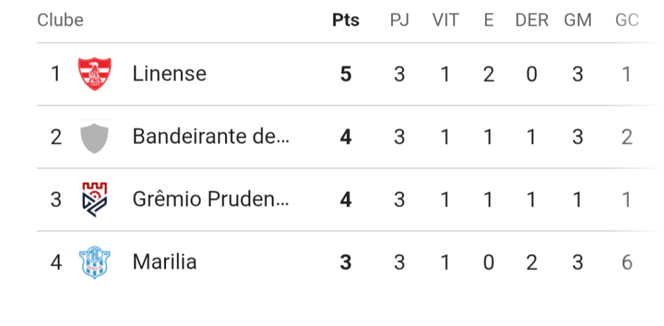Screen dimensions: 664x326
Task: Click the PJ column header
Action: pyautogui.click(x=399, y=20)
